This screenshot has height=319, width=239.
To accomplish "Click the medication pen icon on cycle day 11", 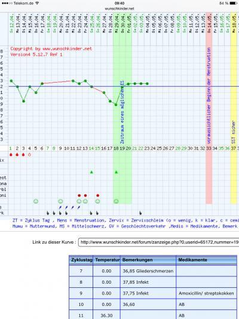I will tap(73, 208).
